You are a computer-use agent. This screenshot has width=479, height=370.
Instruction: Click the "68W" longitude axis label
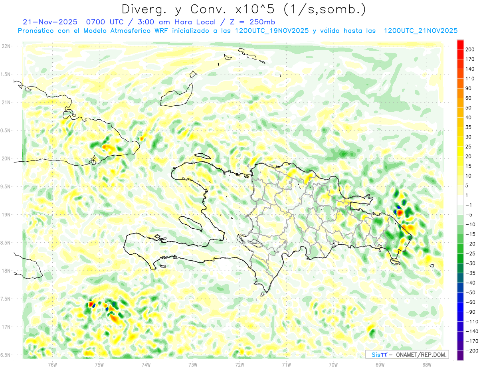(x=427, y=364)
